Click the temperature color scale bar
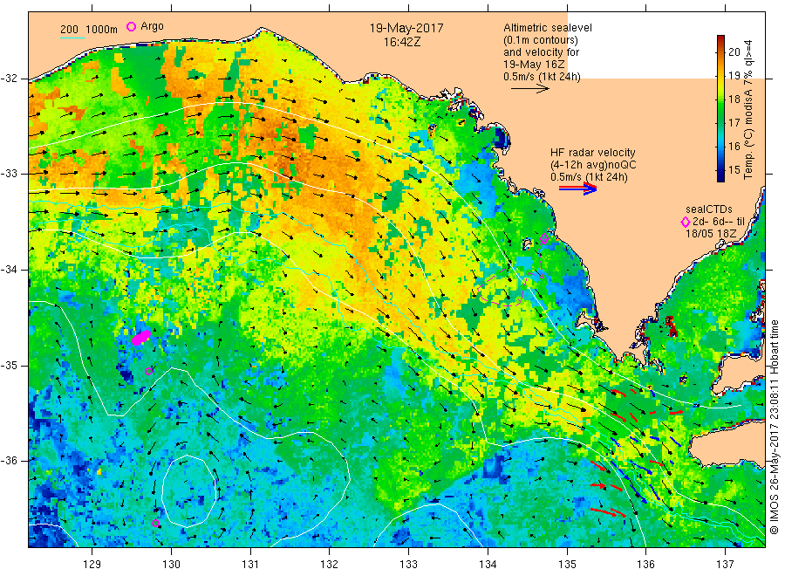 click(x=720, y=108)
